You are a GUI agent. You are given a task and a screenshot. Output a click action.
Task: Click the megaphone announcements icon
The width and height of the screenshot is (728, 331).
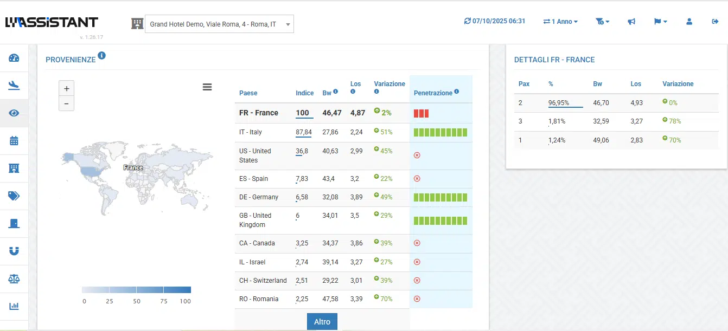pyautogui.click(x=631, y=22)
